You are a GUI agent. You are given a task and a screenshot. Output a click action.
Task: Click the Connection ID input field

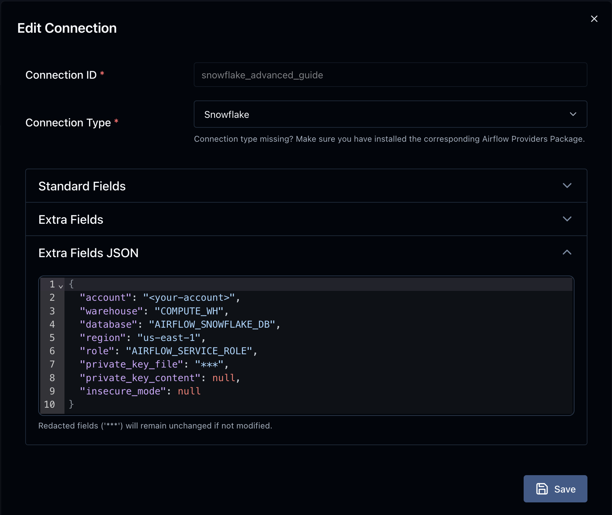point(390,75)
